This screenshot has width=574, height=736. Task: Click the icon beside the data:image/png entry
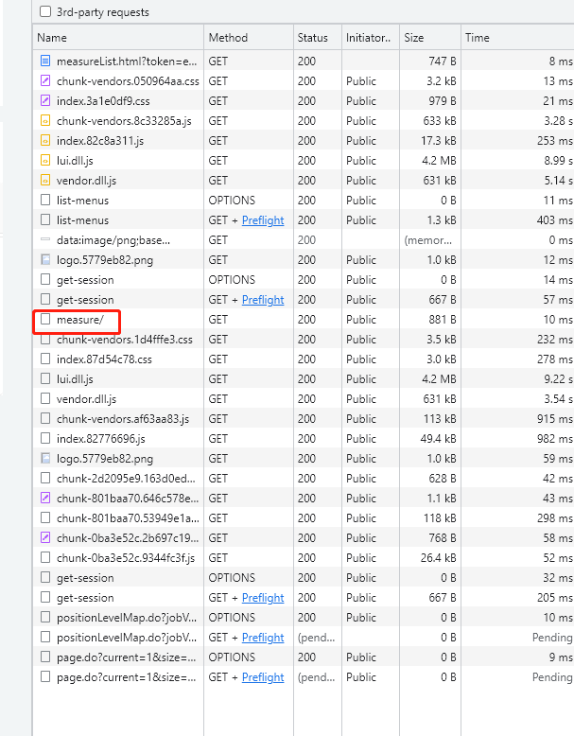coord(45,240)
